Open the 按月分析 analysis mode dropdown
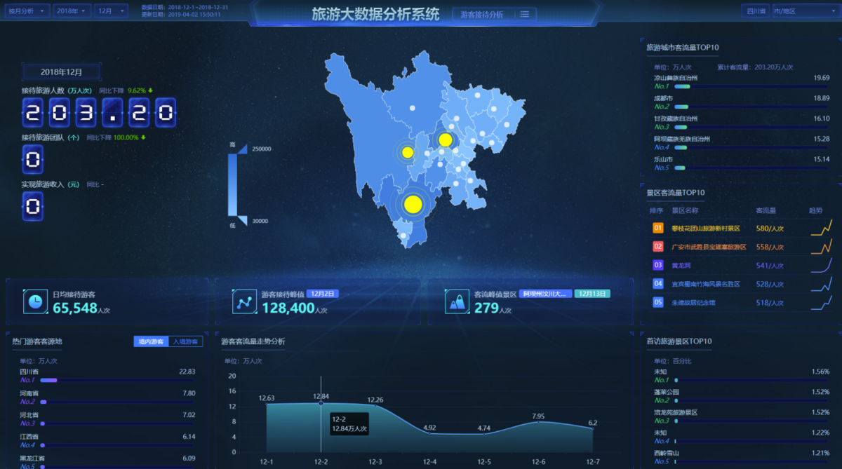 [28, 11]
